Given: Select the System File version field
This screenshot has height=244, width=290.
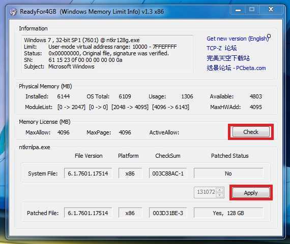Looking at the screenshot, I should [x=88, y=173].
